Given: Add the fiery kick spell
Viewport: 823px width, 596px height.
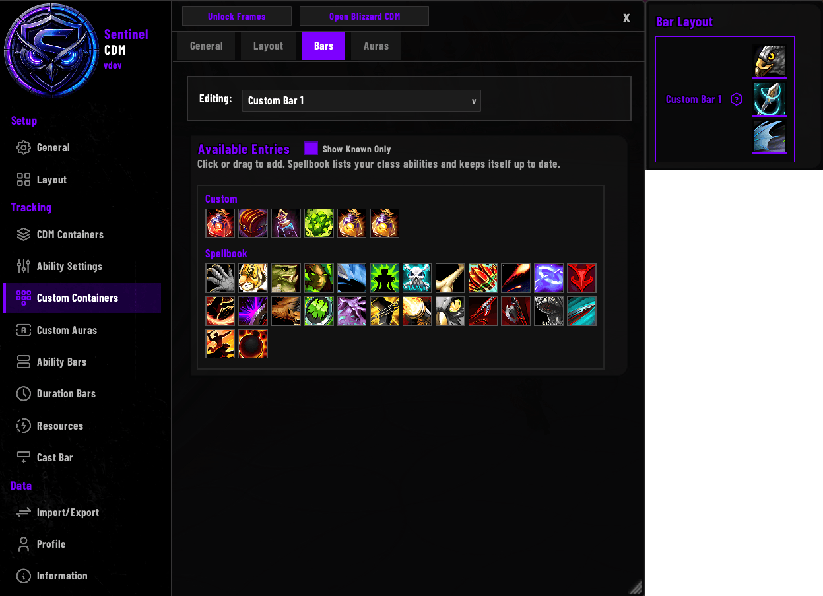Looking at the screenshot, I should pyautogui.click(x=220, y=311).
